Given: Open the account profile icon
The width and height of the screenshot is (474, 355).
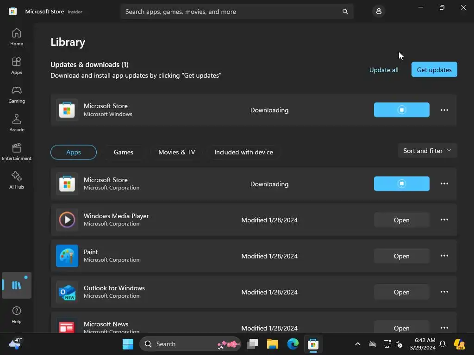Looking at the screenshot, I should coord(379,12).
